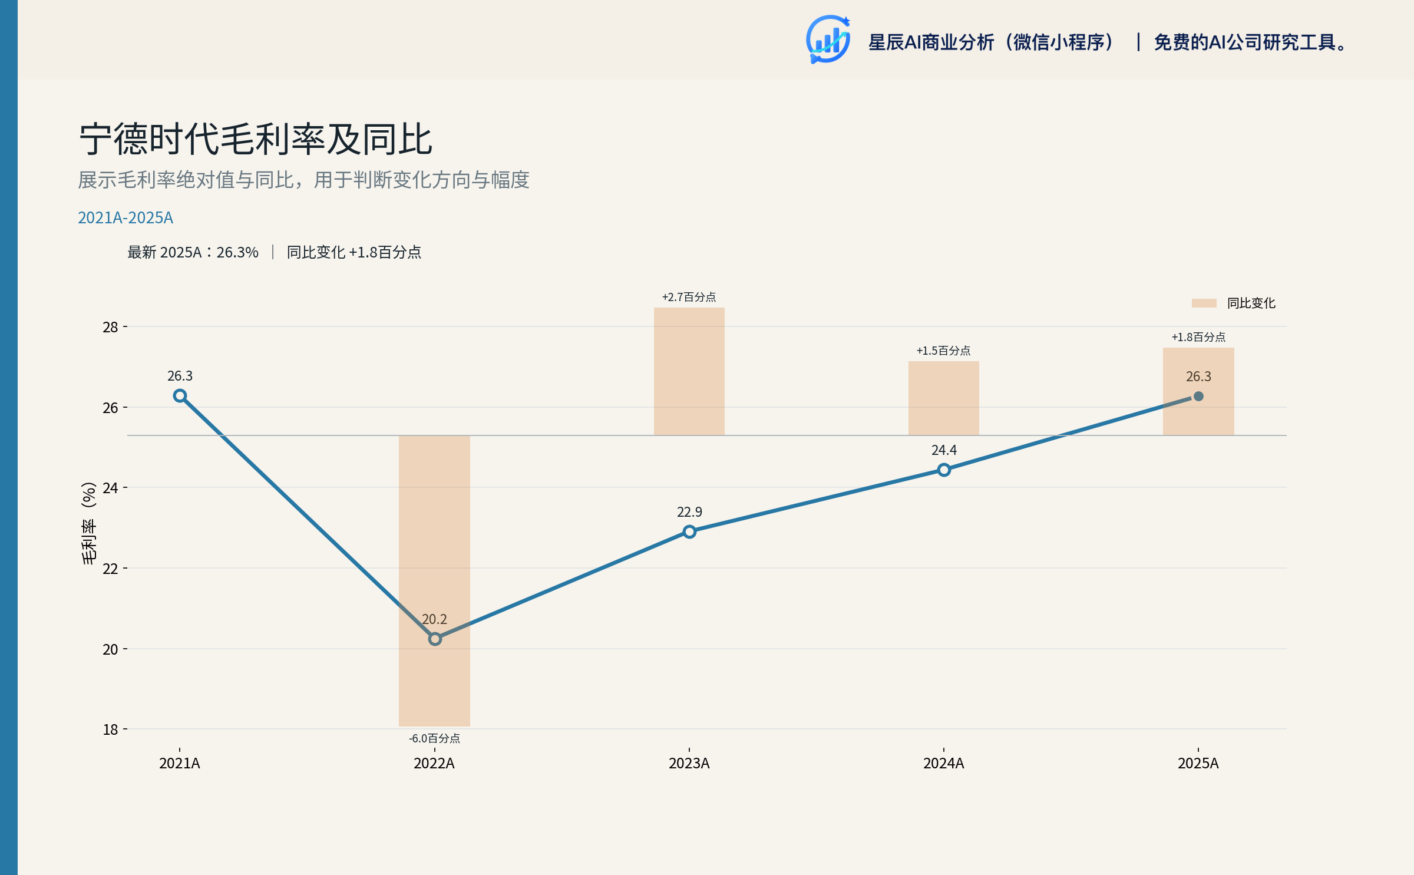Viewport: 1414px width, 875px height.
Task: Click the +1.5百分点 bar label
Action: coord(944,351)
